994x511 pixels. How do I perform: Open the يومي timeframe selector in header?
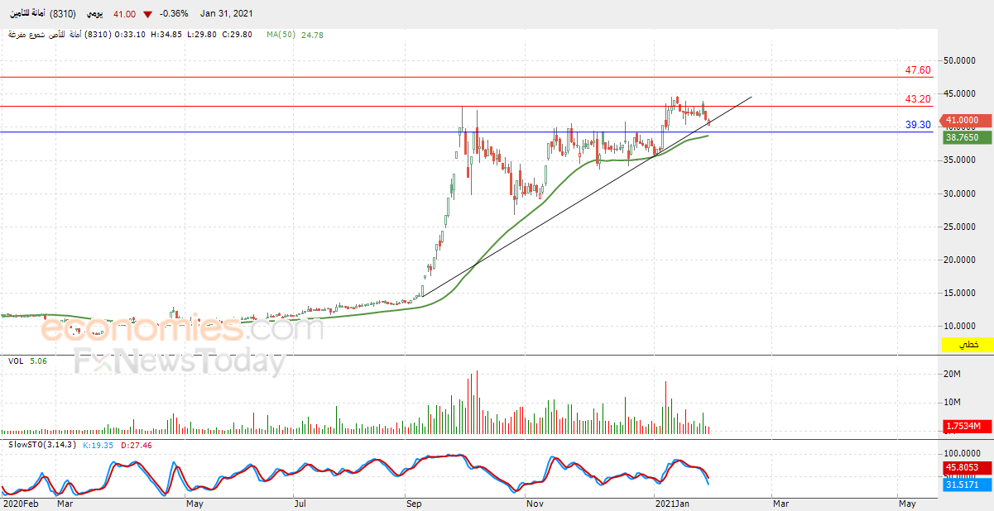click(94, 14)
